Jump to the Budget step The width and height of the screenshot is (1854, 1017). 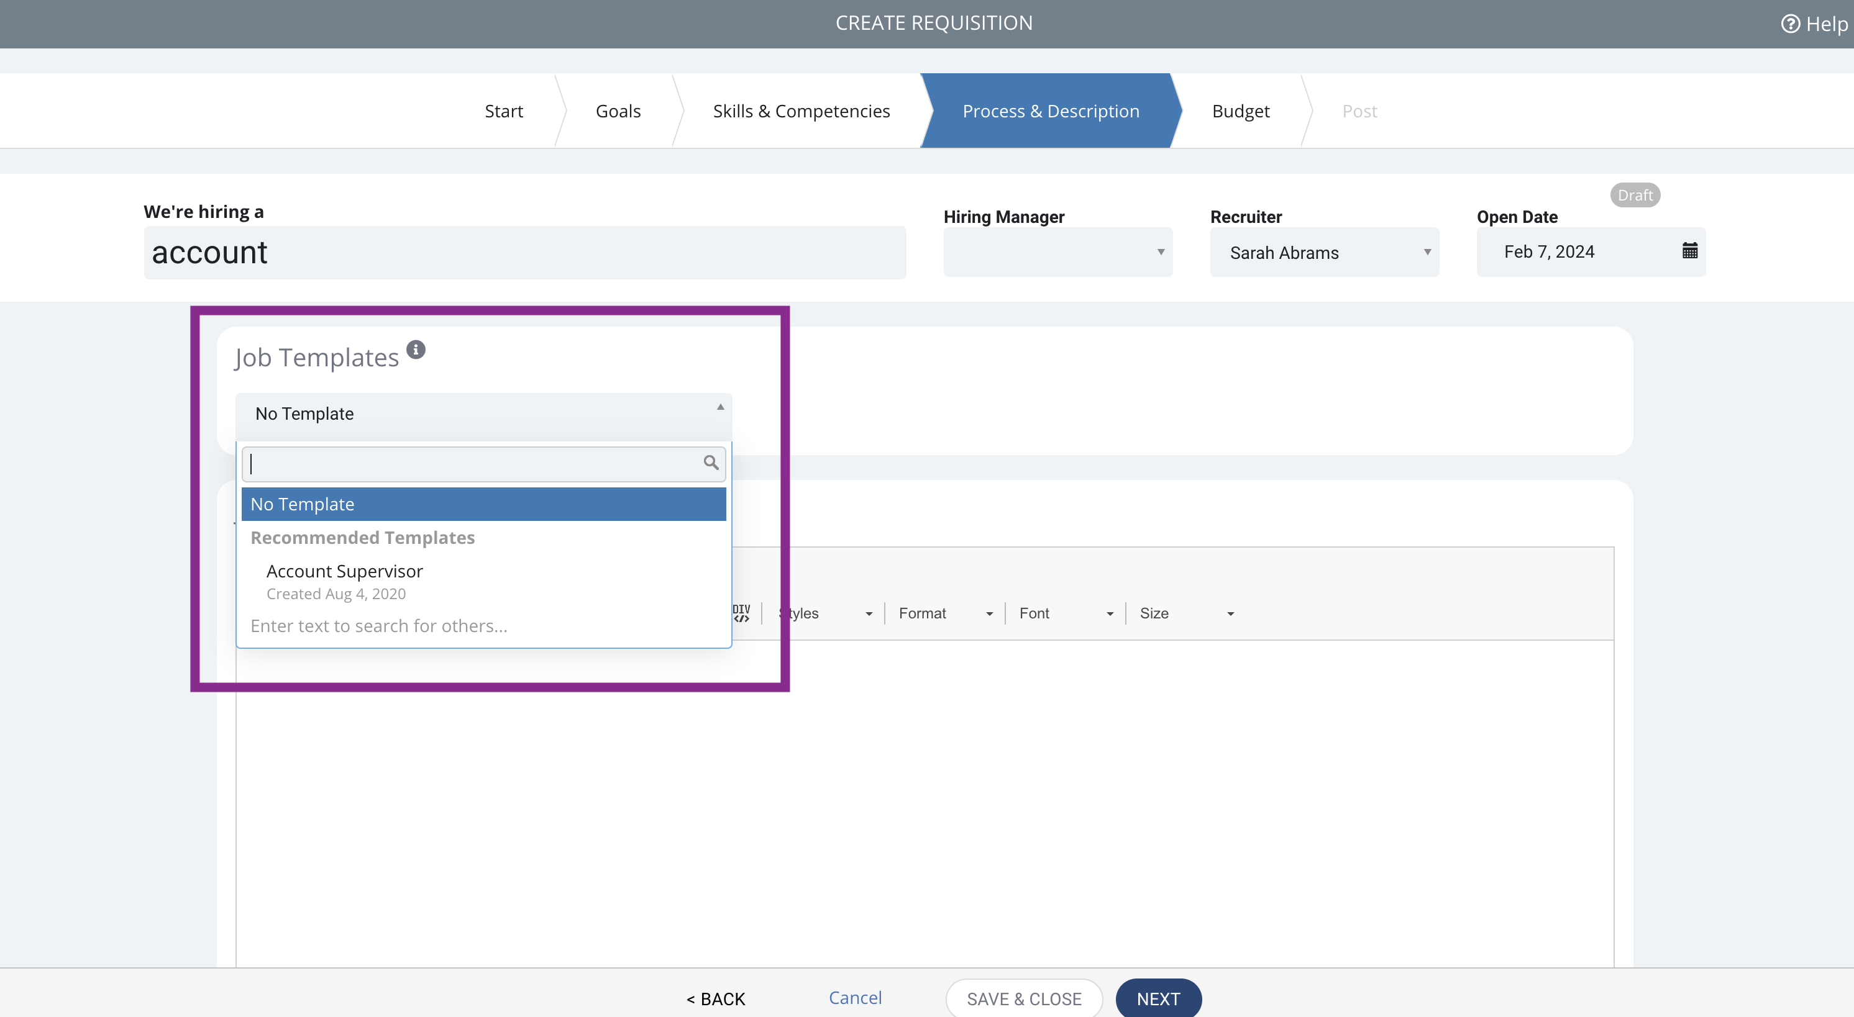[1240, 111]
